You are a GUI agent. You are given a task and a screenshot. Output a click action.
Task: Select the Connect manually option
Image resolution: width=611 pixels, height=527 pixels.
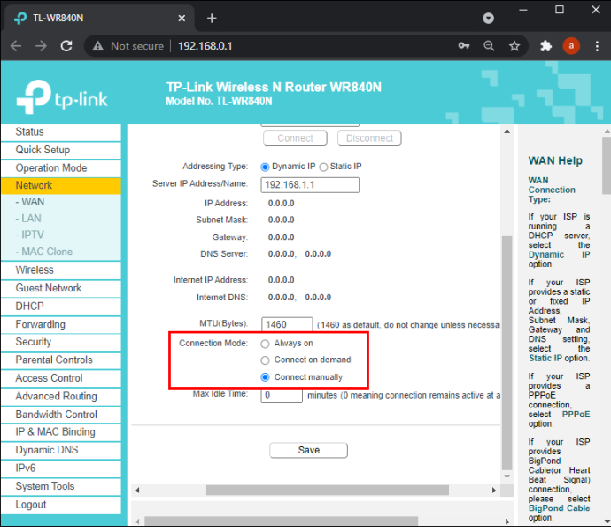tap(265, 377)
